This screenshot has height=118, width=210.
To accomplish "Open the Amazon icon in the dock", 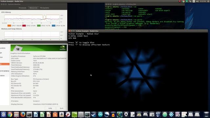I will pos(61,114).
